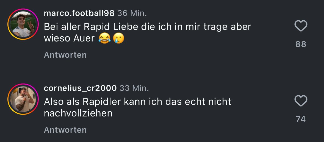The image size is (324, 142).
Task: Like marco.football98's comment with the heart
Action: (x=301, y=26)
